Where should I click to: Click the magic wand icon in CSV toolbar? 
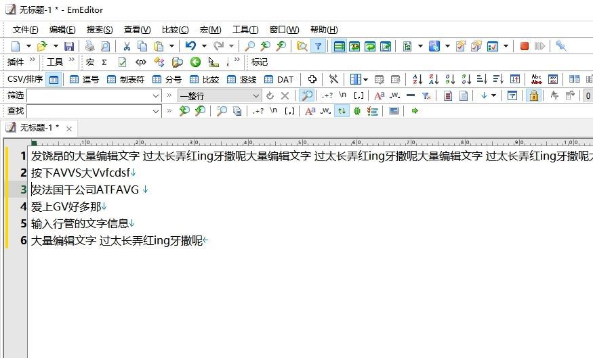[333, 79]
